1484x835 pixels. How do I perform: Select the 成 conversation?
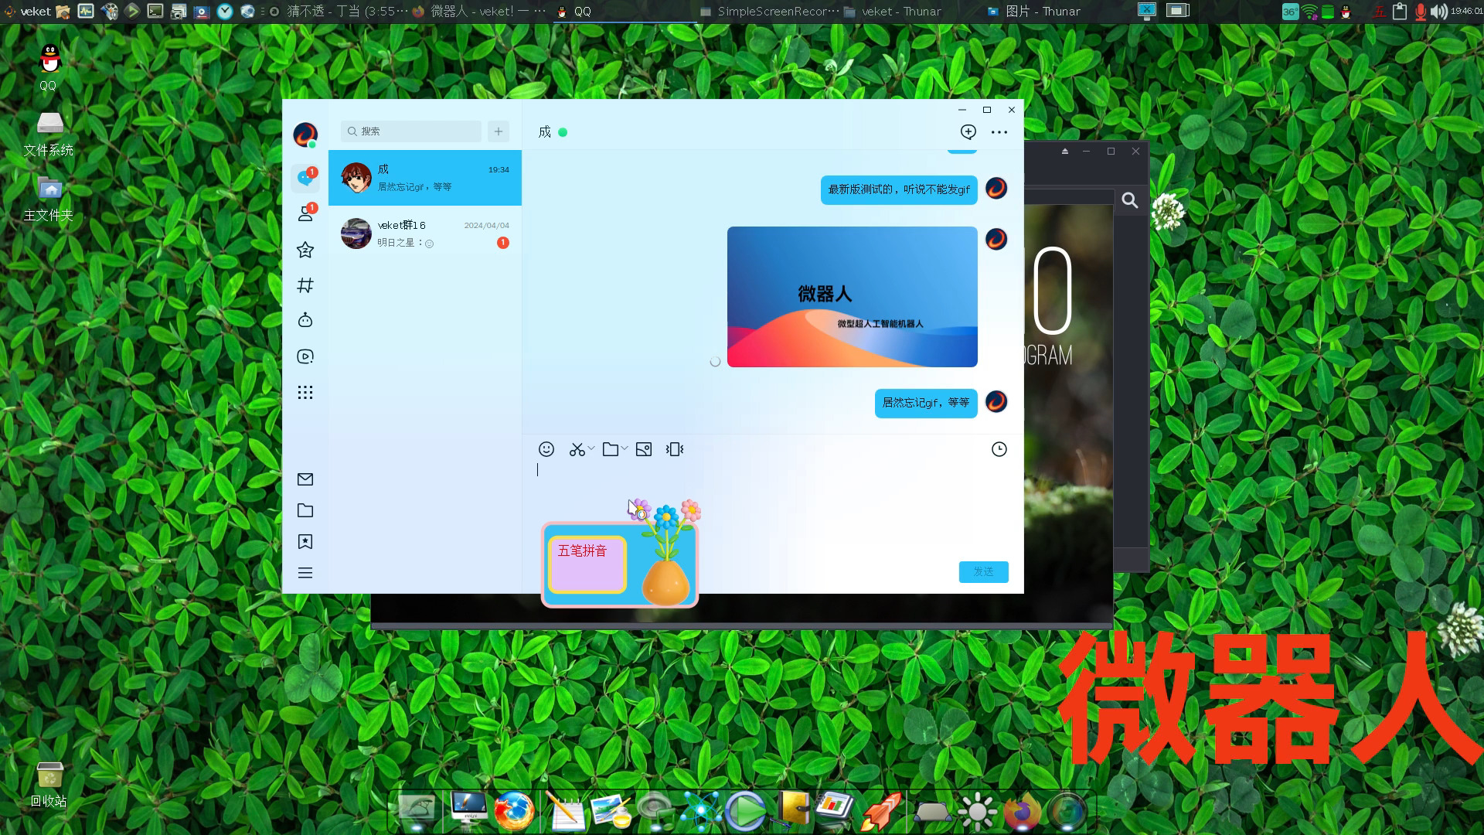[x=425, y=178]
